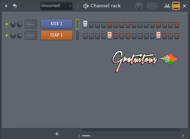Enable KICK 1 step 9
The width and height of the screenshot is (190, 139).
click(134, 24)
